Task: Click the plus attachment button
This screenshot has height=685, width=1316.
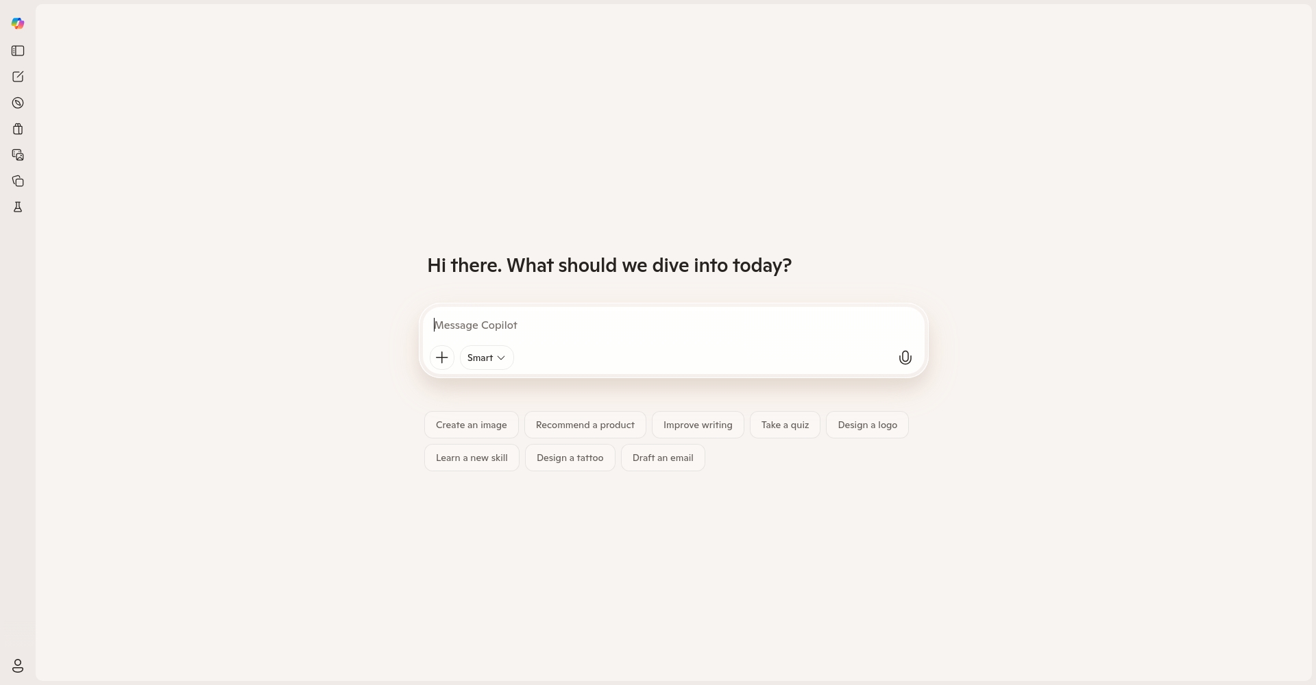Action: coord(442,358)
